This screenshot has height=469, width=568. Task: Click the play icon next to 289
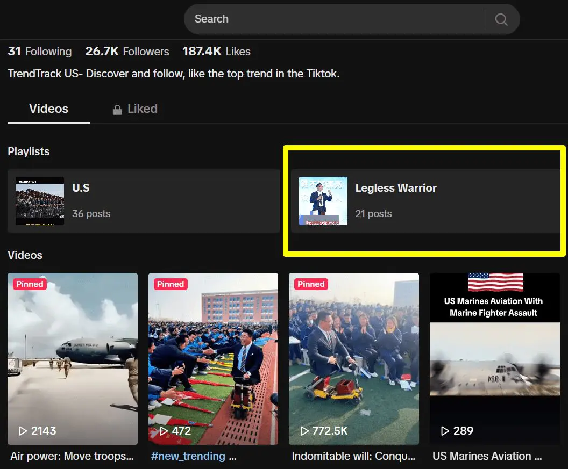click(445, 431)
